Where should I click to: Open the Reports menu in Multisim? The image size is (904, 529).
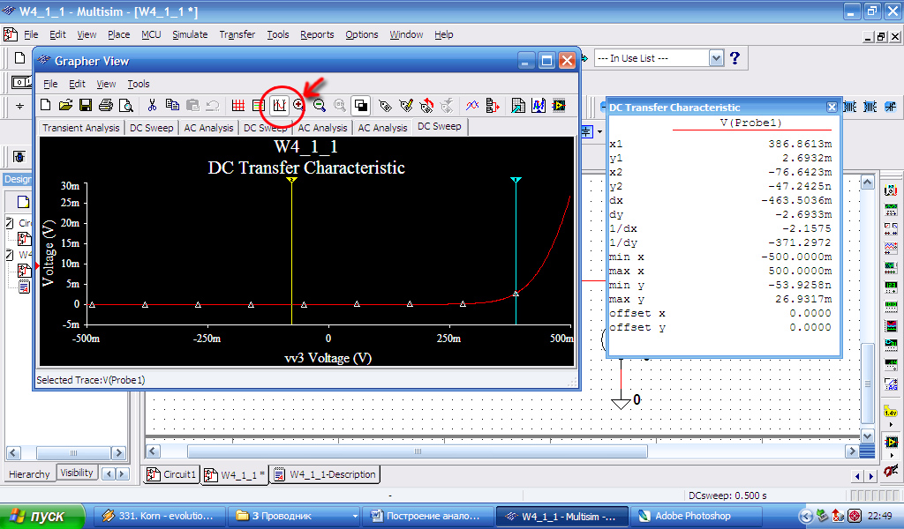[317, 34]
